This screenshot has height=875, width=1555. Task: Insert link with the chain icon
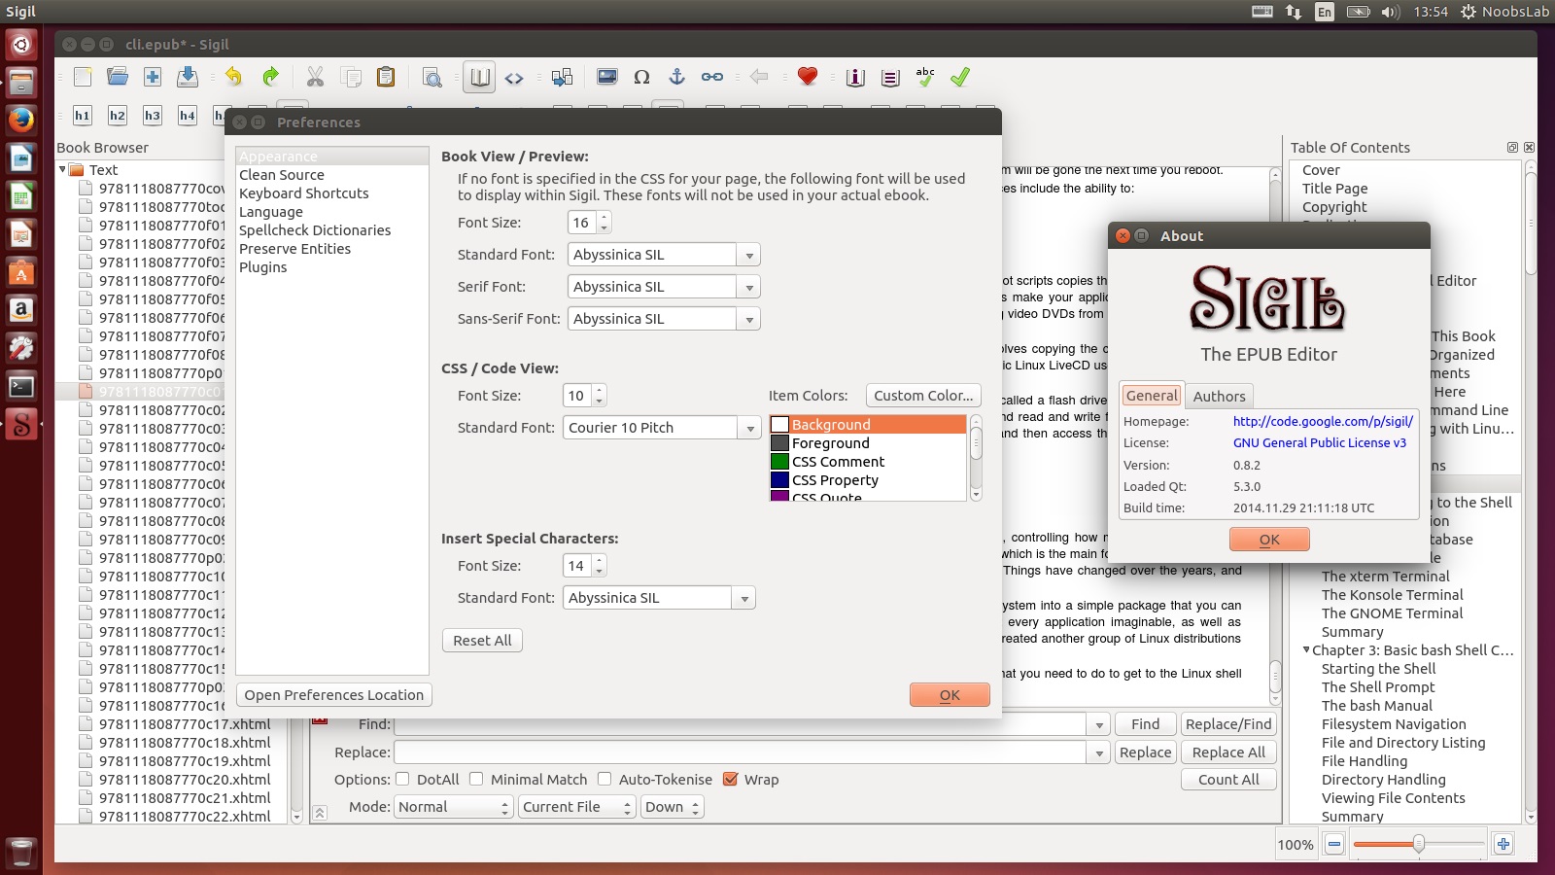click(712, 77)
